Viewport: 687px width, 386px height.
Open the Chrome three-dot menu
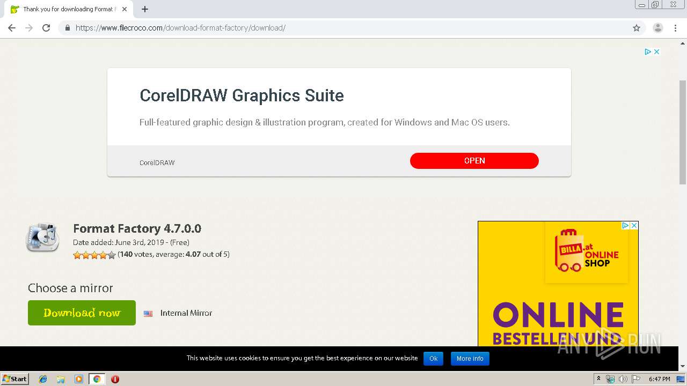[x=675, y=28]
